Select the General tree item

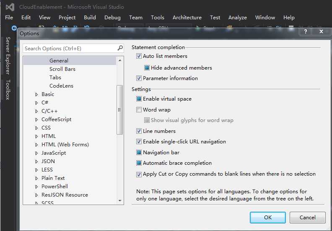coord(59,61)
